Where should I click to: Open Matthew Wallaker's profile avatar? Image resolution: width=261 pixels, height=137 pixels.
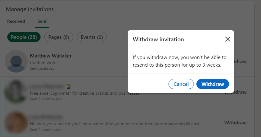[x=16, y=61]
